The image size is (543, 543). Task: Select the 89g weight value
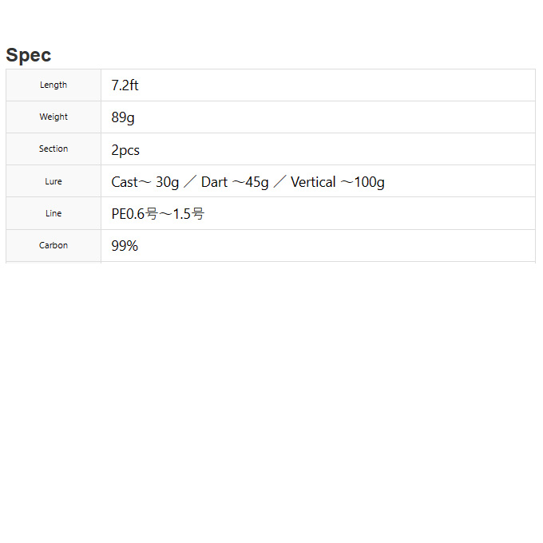[x=123, y=117]
